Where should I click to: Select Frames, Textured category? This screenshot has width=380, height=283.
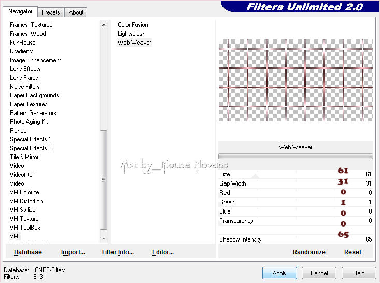(31, 25)
